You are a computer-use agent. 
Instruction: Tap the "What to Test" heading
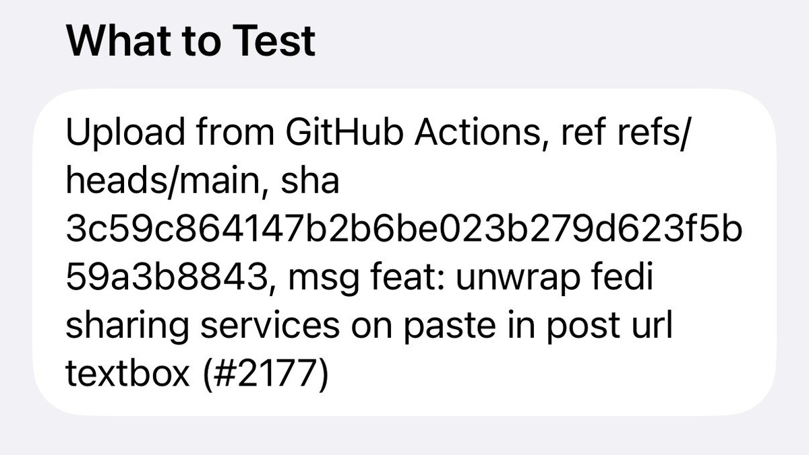tap(191, 40)
